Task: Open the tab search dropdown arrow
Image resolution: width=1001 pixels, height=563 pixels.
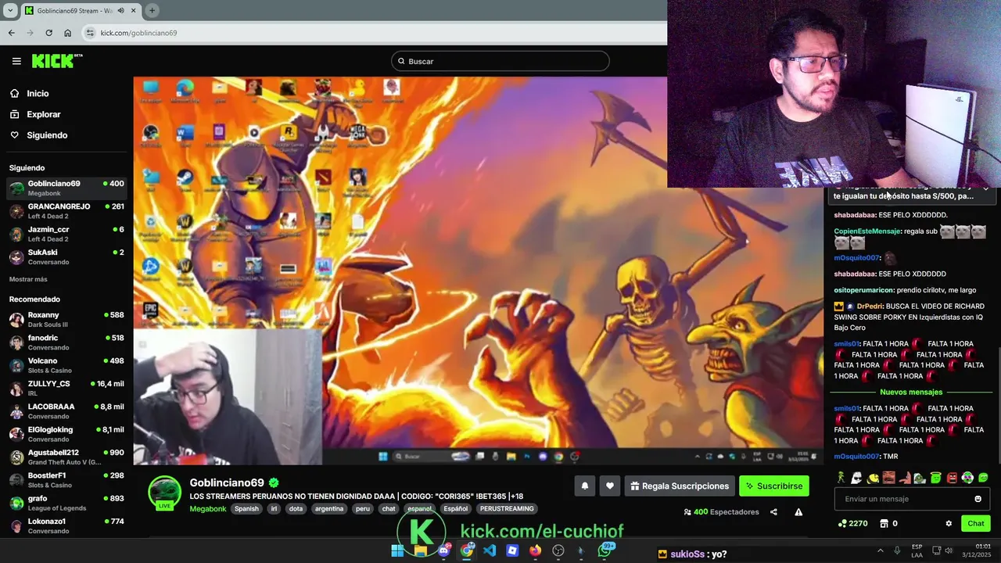Action: pos(10,10)
